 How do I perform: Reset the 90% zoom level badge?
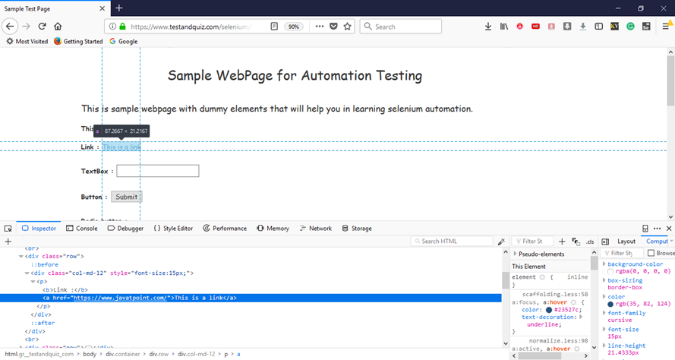pyautogui.click(x=294, y=27)
